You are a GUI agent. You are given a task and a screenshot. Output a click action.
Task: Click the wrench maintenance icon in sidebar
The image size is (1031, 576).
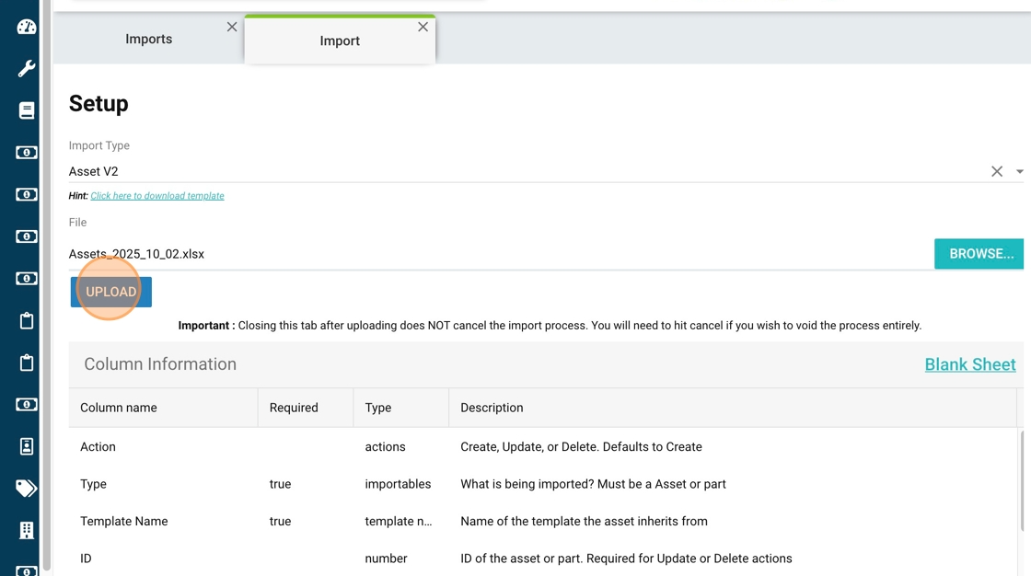tap(26, 69)
